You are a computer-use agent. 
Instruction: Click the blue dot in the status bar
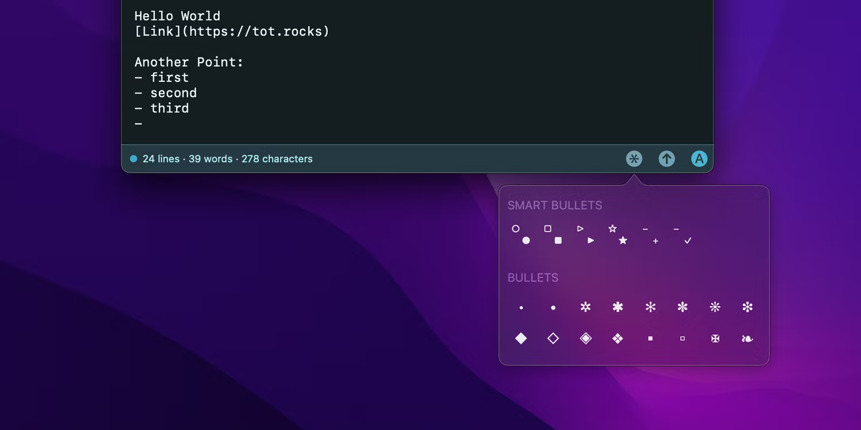134,159
